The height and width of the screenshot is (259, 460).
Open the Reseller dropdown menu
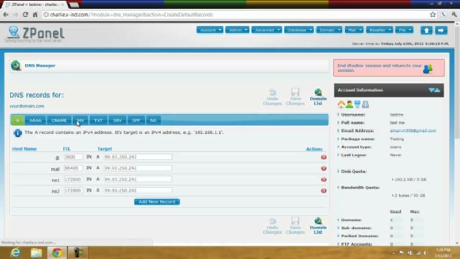(x=379, y=30)
